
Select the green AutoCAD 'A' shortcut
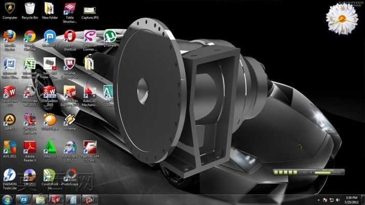point(108,96)
